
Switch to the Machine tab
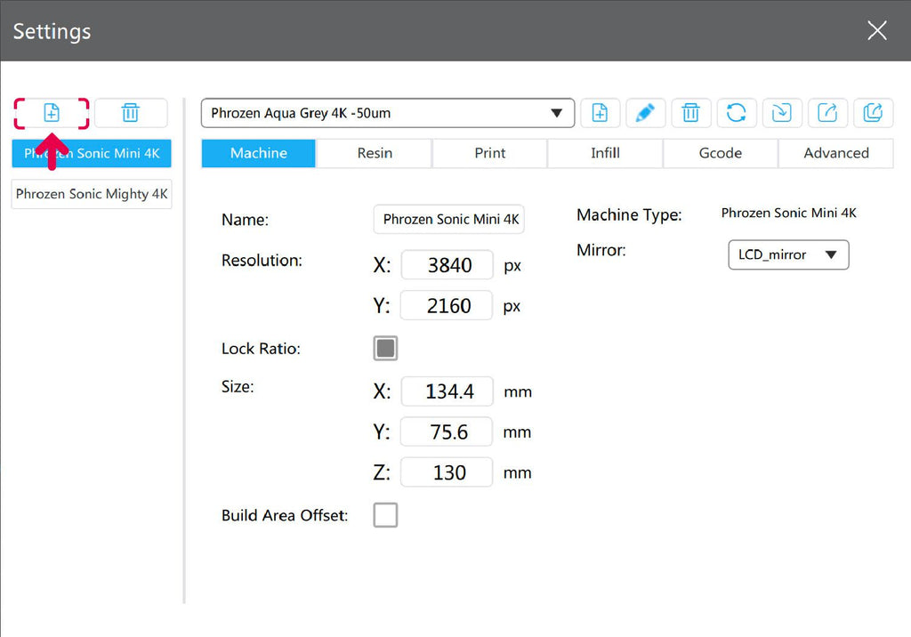(259, 153)
